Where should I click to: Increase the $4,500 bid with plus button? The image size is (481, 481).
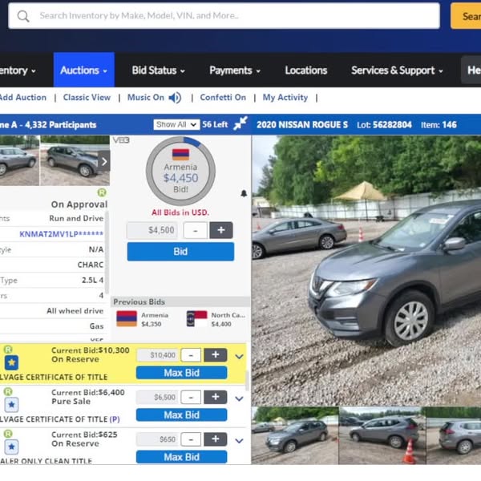220,230
